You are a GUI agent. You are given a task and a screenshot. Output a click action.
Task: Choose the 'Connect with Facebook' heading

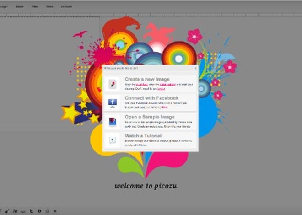coord(151,98)
